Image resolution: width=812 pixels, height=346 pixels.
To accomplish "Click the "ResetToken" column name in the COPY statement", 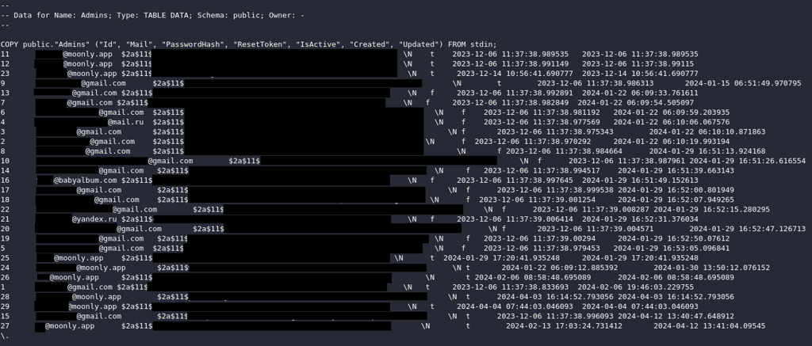I will point(259,44).
